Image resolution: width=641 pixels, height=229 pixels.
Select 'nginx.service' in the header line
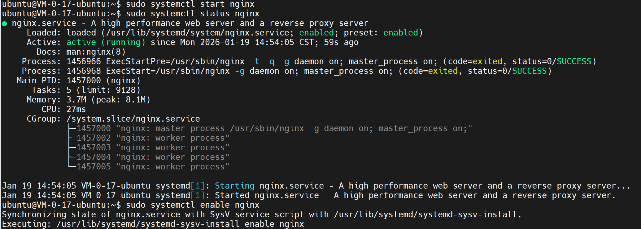pos(44,23)
